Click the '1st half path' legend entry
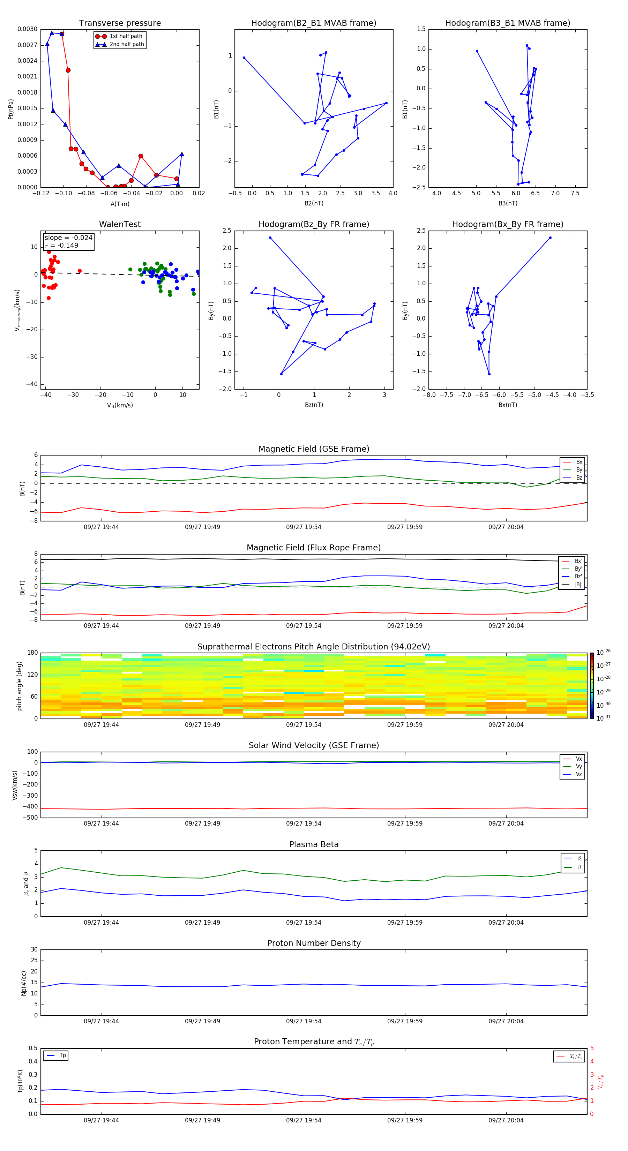628x1151 pixels. 119,36
